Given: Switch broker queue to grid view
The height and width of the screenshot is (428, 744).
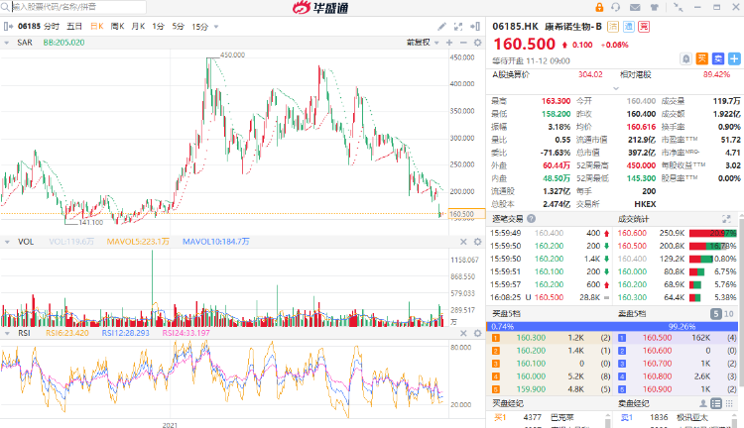Looking at the screenshot, I should 729,403.
